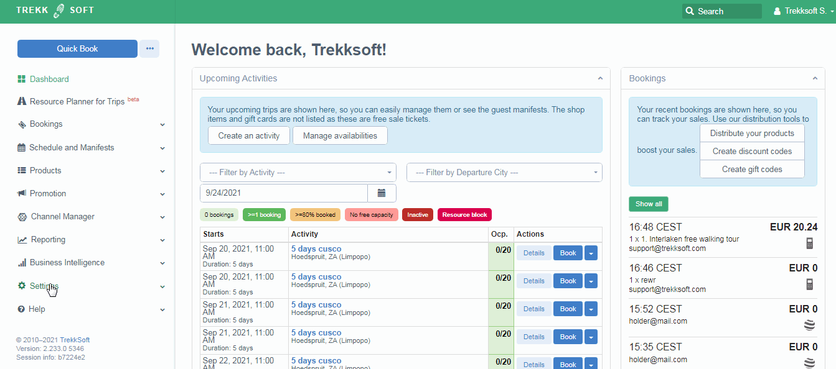Screen dimensions: 836x369
Task: Click the Create an activity button
Action: point(248,135)
